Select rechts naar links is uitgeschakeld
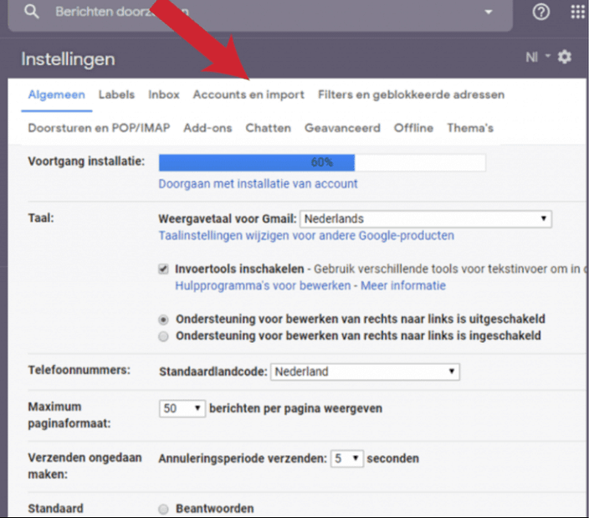589x518 pixels. (164, 319)
